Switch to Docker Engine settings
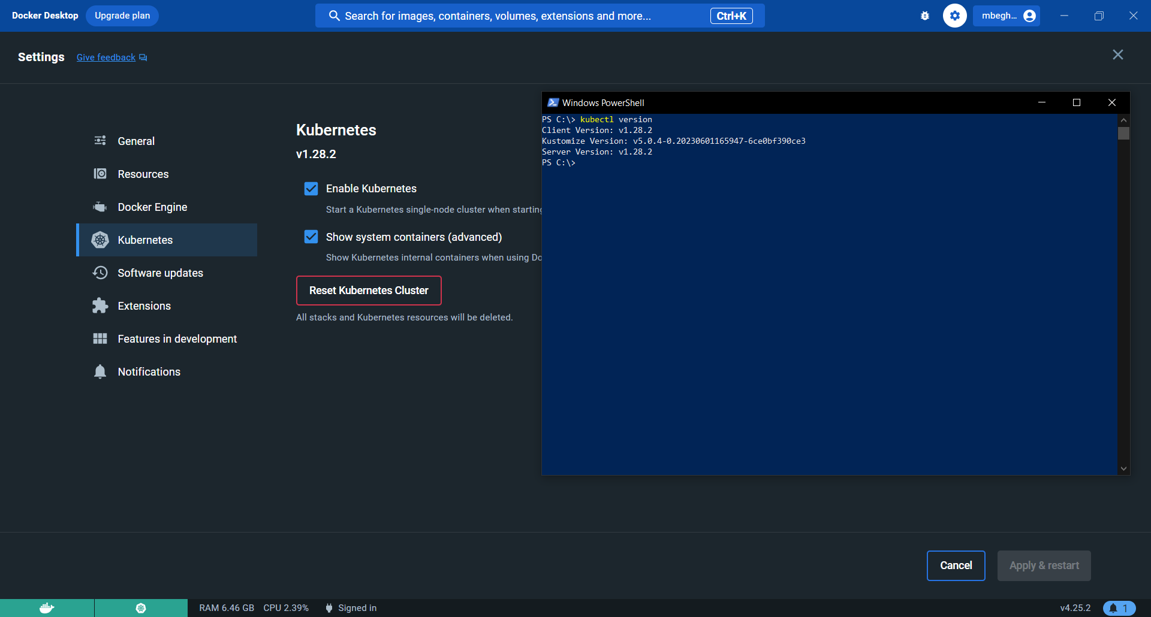 point(152,207)
